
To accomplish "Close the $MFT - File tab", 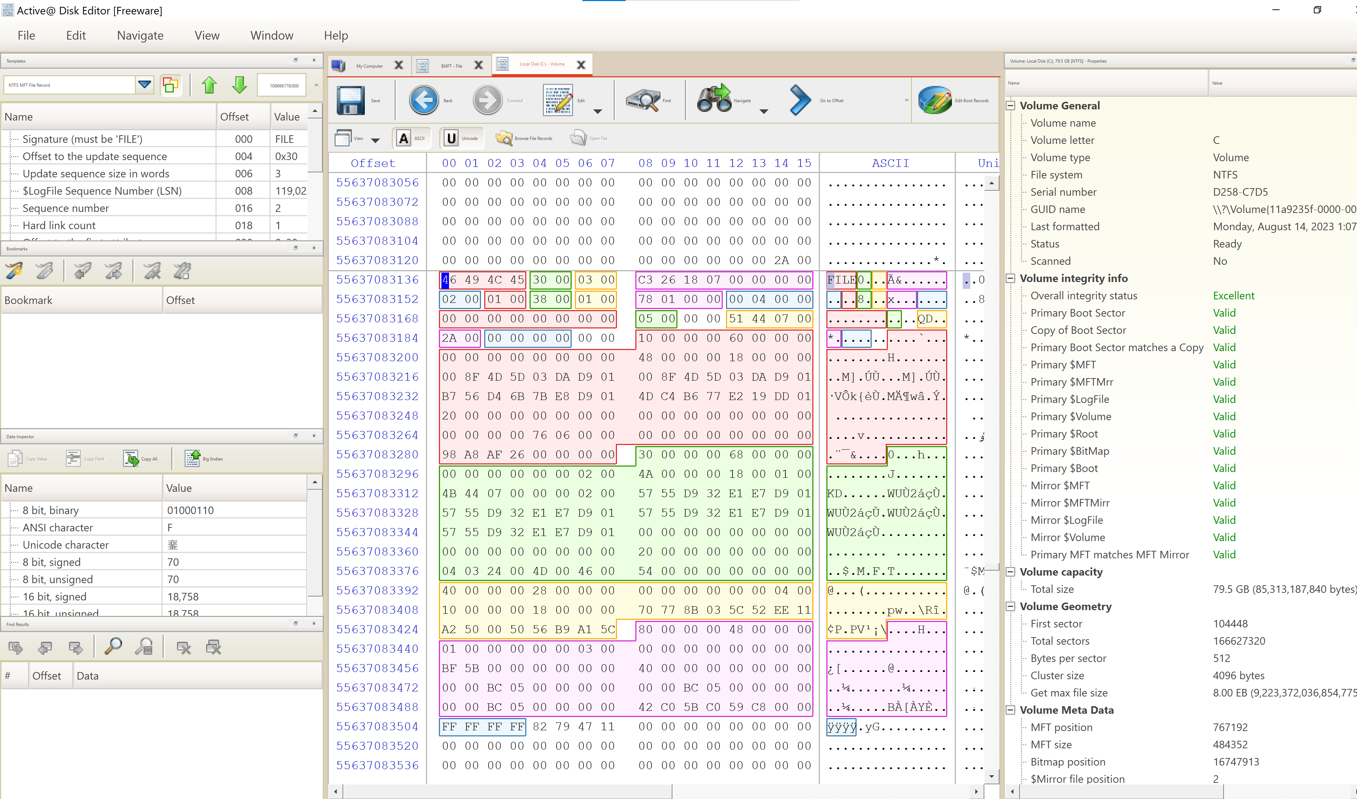I will [478, 65].
